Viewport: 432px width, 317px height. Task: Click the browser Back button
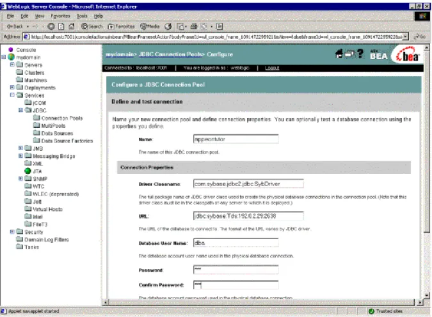pos(15,26)
